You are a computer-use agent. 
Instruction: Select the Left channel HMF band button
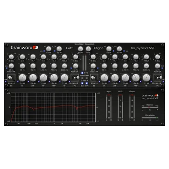[x=54, y=86]
